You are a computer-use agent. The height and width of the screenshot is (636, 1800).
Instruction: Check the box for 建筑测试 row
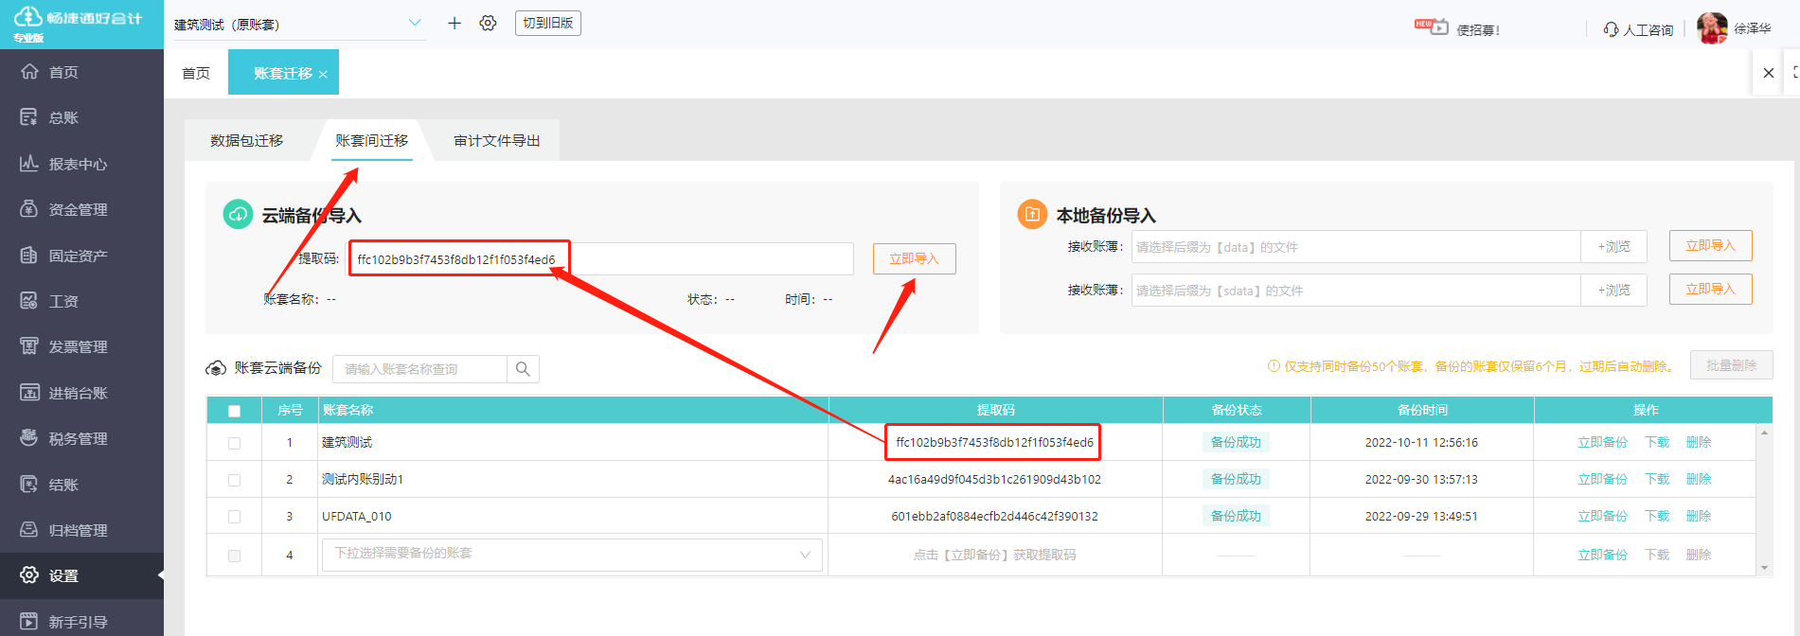point(235,443)
